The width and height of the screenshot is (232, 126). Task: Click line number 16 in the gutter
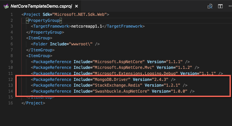click(11, 103)
